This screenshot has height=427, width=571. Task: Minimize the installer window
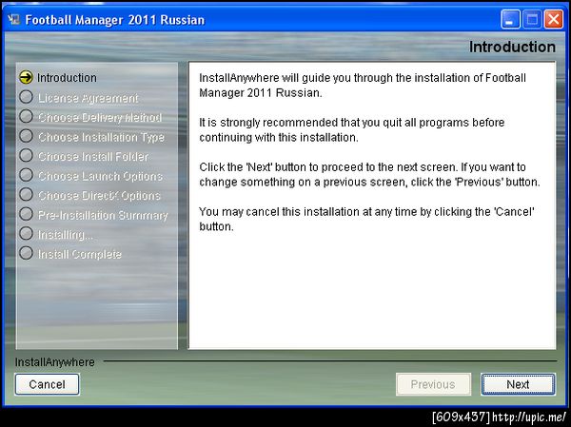click(510, 19)
